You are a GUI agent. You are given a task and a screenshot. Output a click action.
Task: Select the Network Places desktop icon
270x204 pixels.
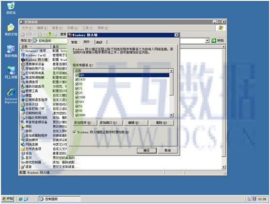(11, 72)
